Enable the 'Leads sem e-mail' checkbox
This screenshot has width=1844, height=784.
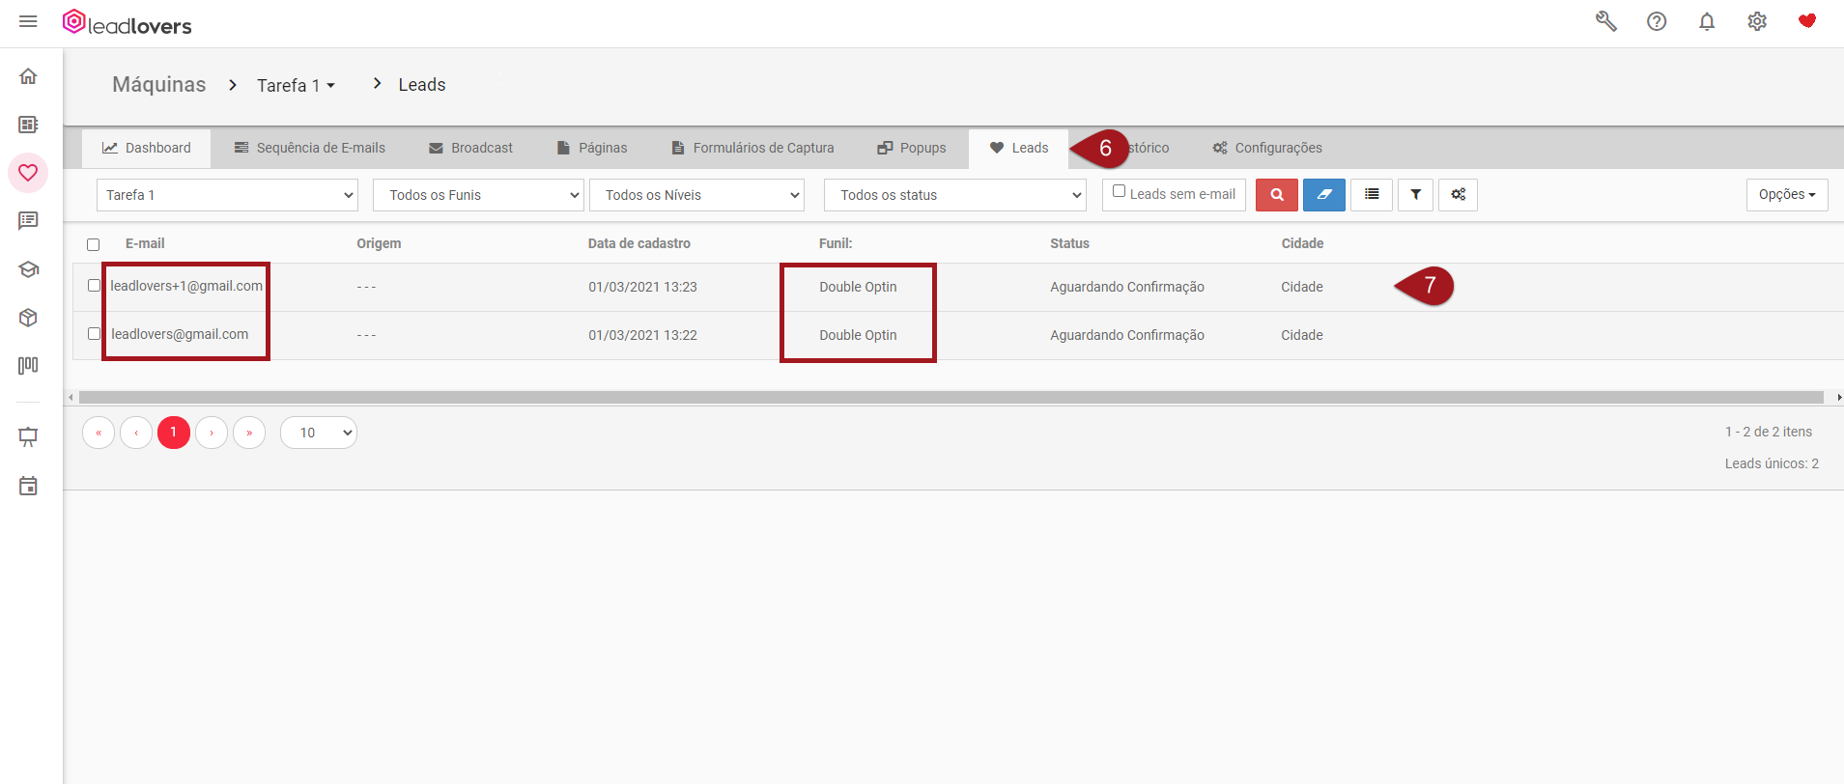[x=1119, y=191]
